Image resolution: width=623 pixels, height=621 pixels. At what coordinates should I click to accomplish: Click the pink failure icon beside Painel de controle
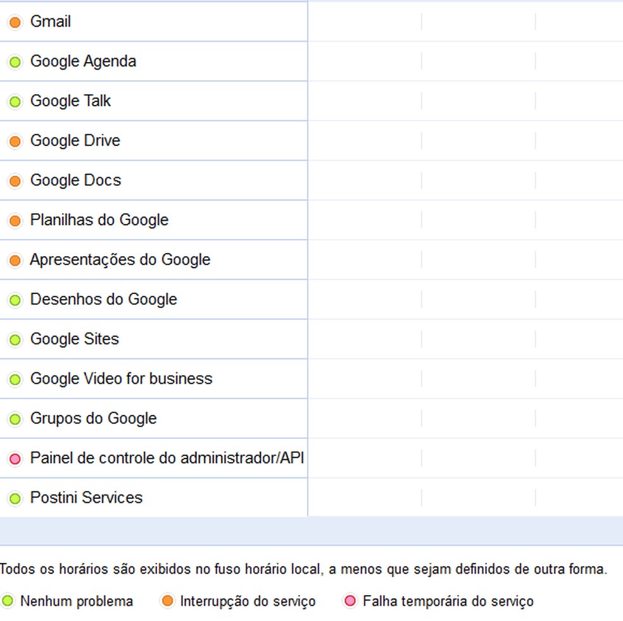pyautogui.click(x=15, y=458)
